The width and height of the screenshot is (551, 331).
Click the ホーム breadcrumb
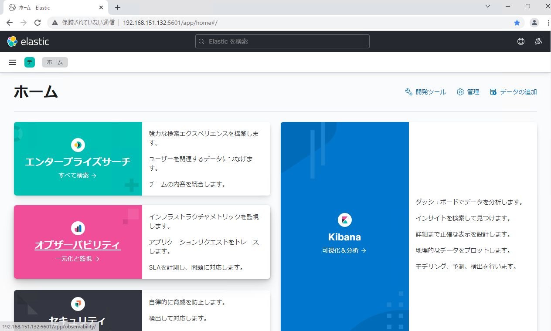[55, 62]
